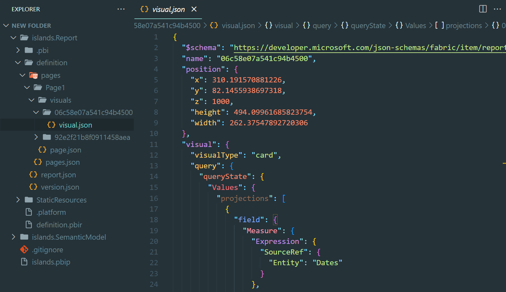Open report.json from the file tree
The width and height of the screenshot is (506, 292).
(x=58, y=175)
